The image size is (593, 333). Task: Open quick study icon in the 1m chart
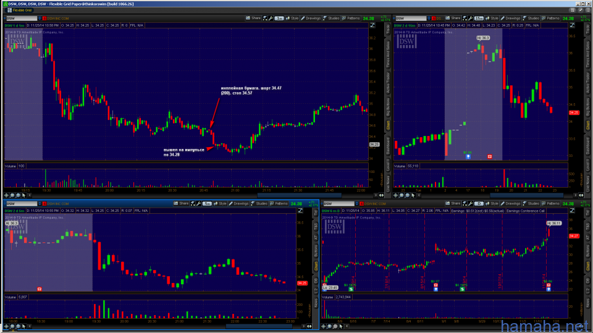265,18
